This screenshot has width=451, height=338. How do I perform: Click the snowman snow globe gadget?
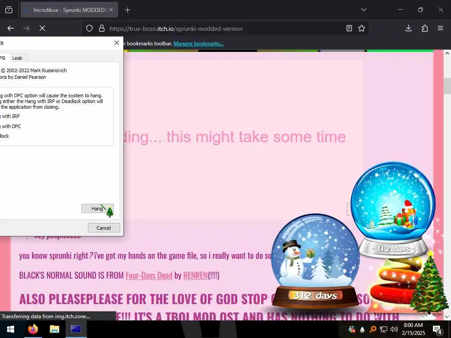[x=315, y=261]
